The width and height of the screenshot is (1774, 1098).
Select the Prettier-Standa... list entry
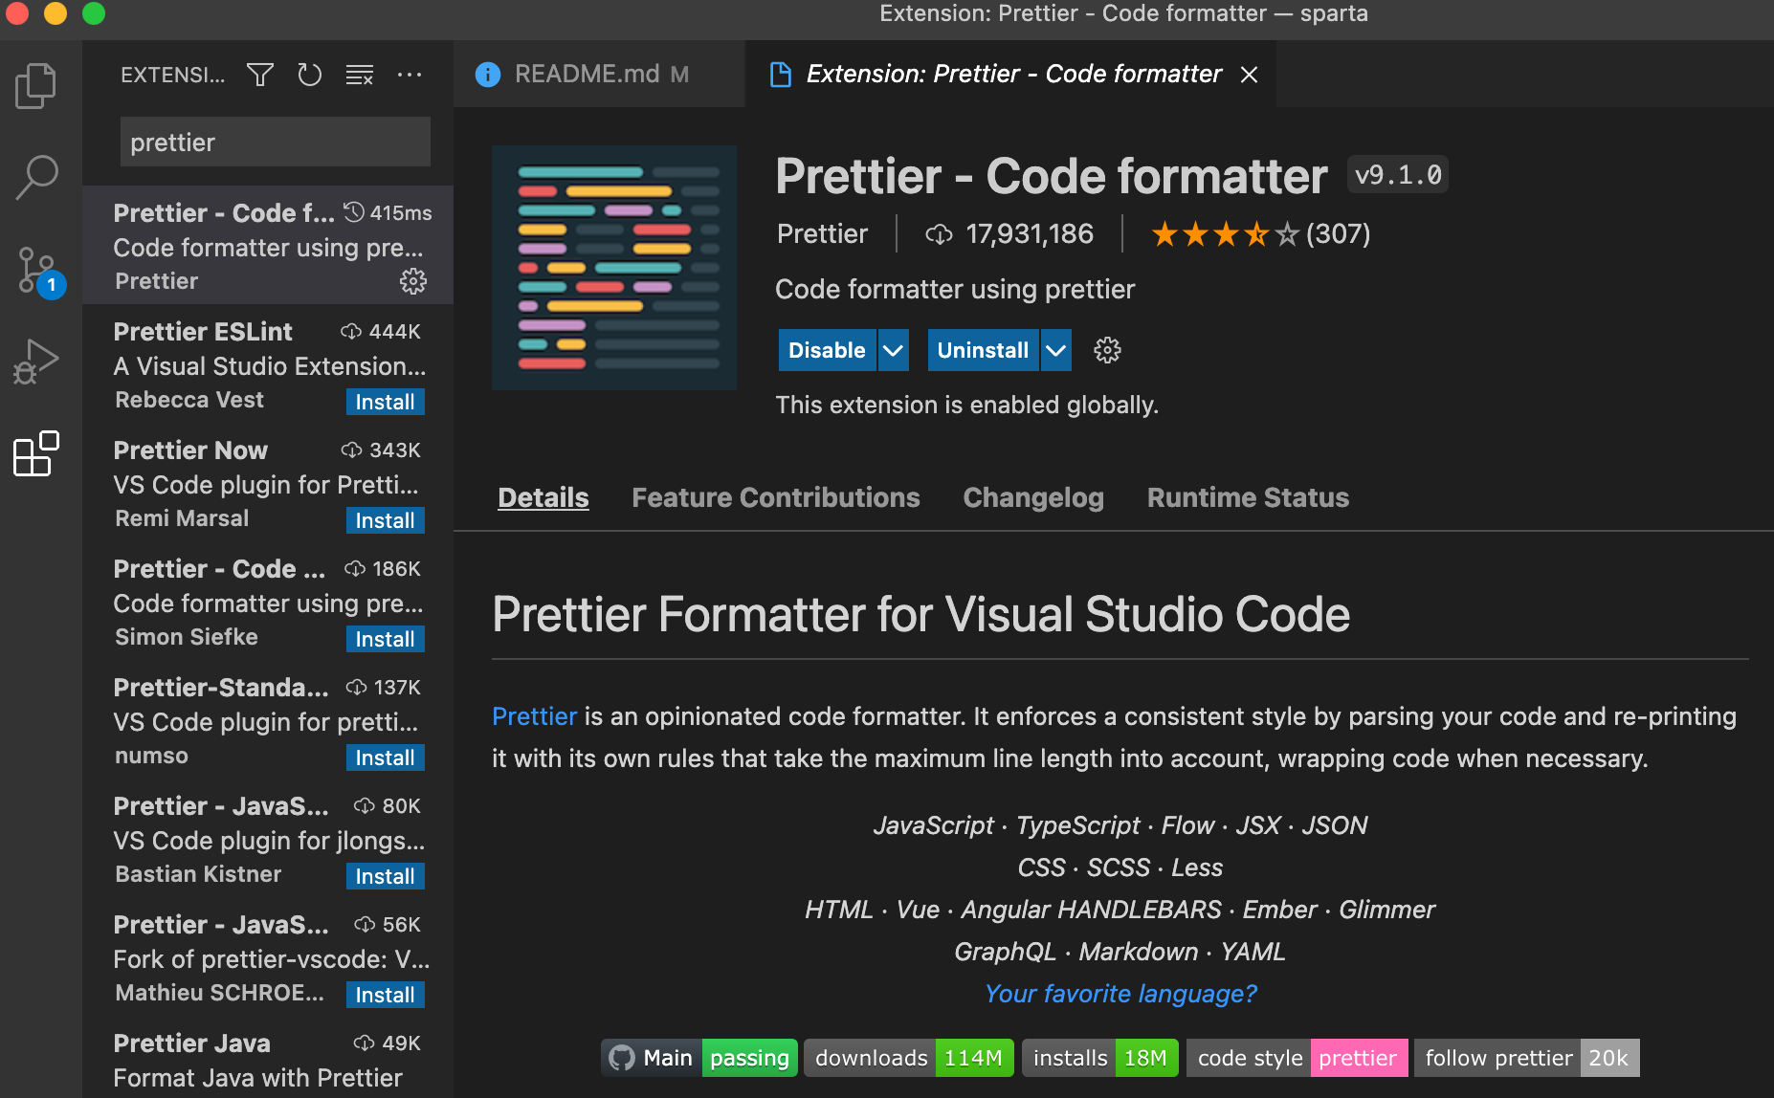coord(268,721)
